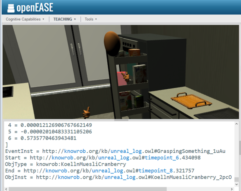
Task: Open the Cognitive Capabilities menu
Action: pos(23,19)
